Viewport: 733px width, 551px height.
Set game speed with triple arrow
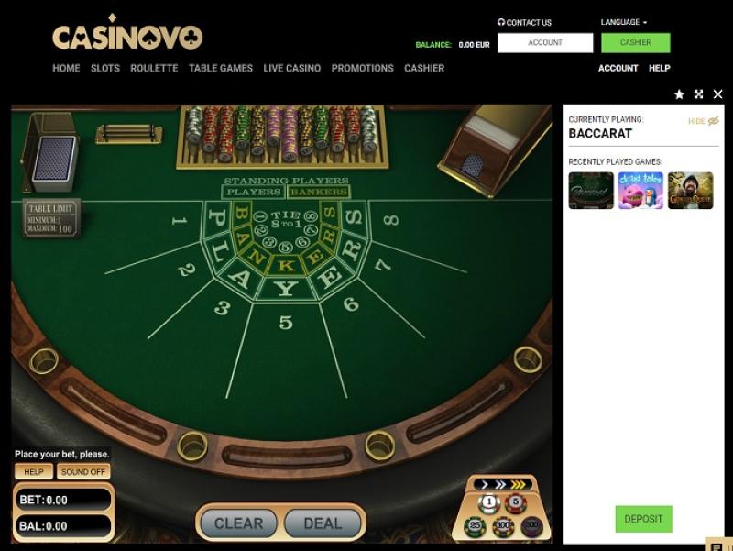tap(518, 485)
